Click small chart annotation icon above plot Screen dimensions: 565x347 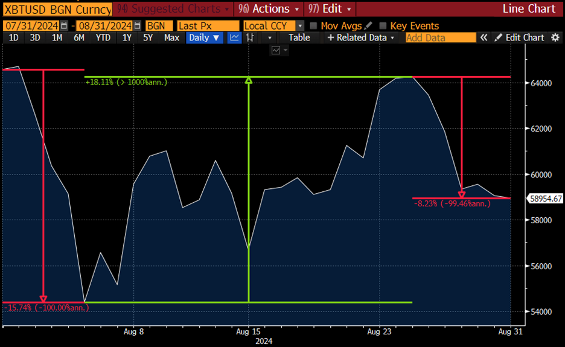coord(276,50)
